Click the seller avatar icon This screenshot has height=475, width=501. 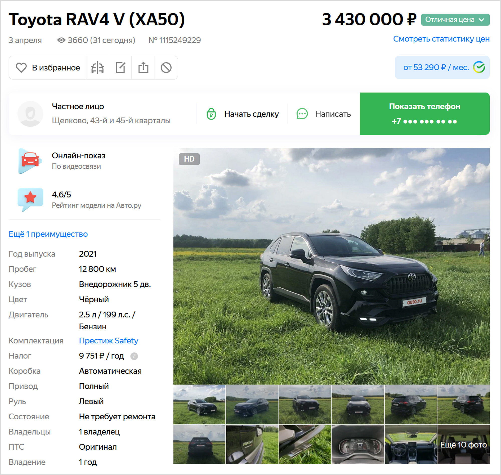30,114
